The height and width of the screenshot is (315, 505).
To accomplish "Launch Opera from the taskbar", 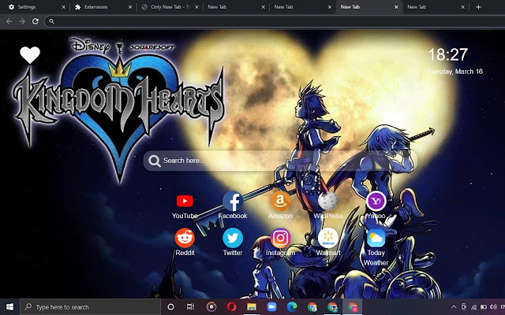I will [231, 307].
